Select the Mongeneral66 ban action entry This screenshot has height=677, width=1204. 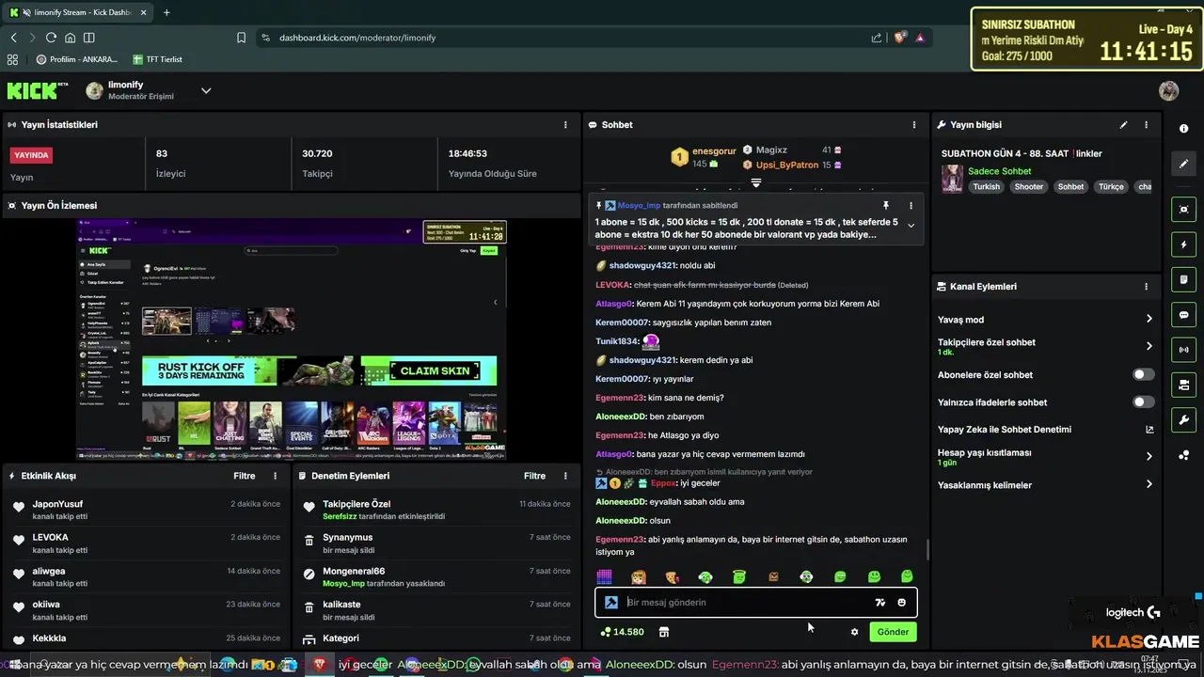436,576
